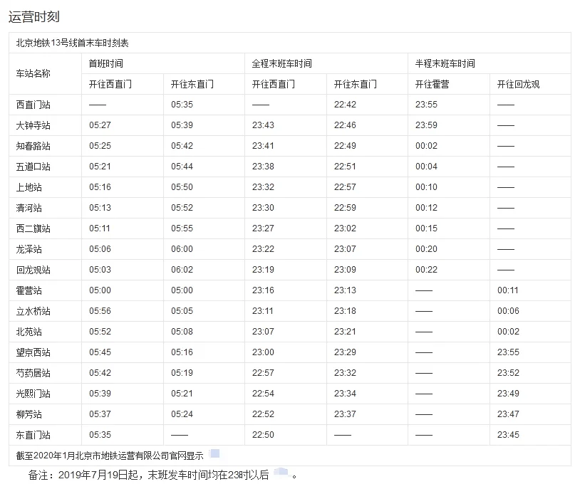Click the 00:11 time cell for 霍营站
The width and height of the screenshot is (580, 489).
click(x=508, y=290)
